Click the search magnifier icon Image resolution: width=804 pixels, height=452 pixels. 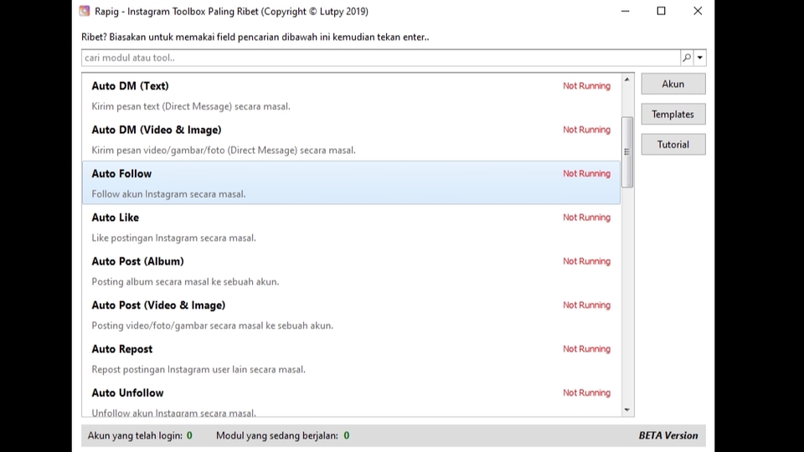pyautogui.click(x=687, y=58)
